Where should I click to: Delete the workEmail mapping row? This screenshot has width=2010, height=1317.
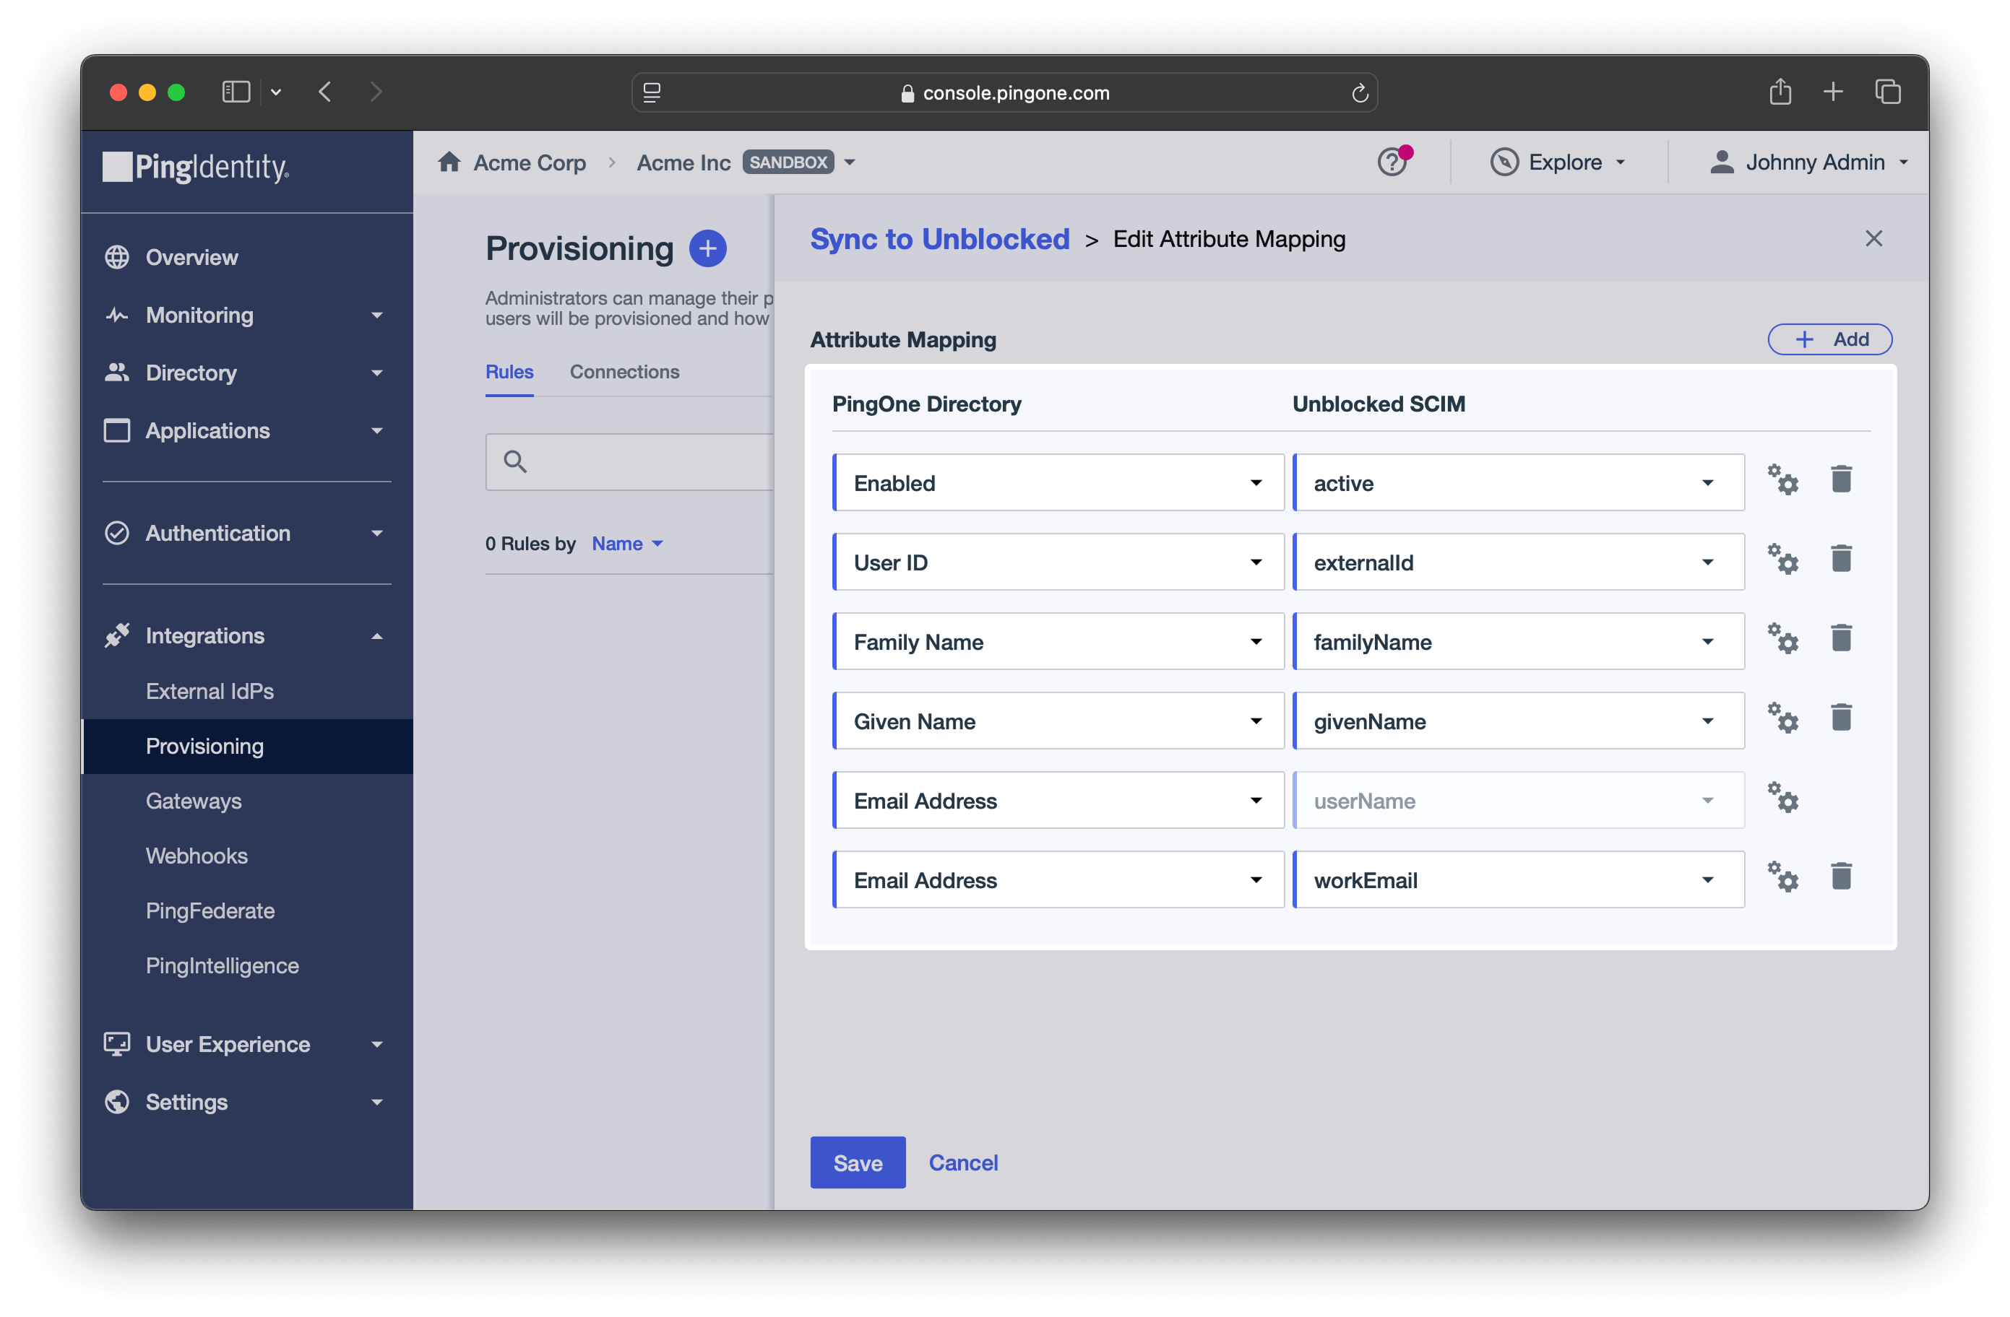pos(1841,877)
